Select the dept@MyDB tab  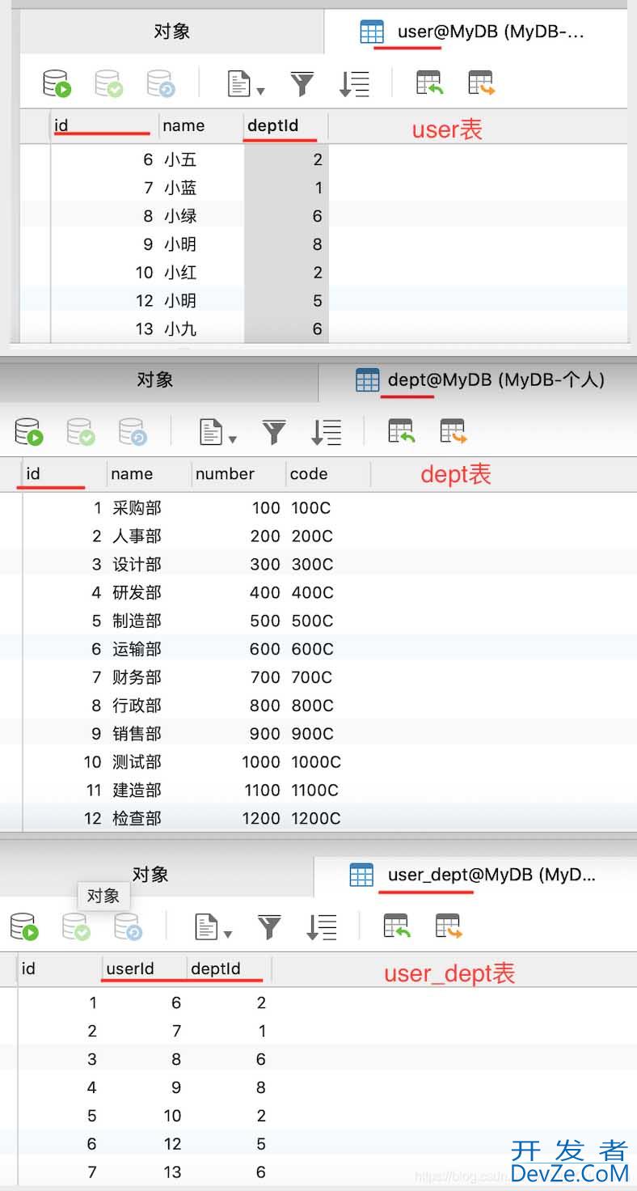coord(477,379)
